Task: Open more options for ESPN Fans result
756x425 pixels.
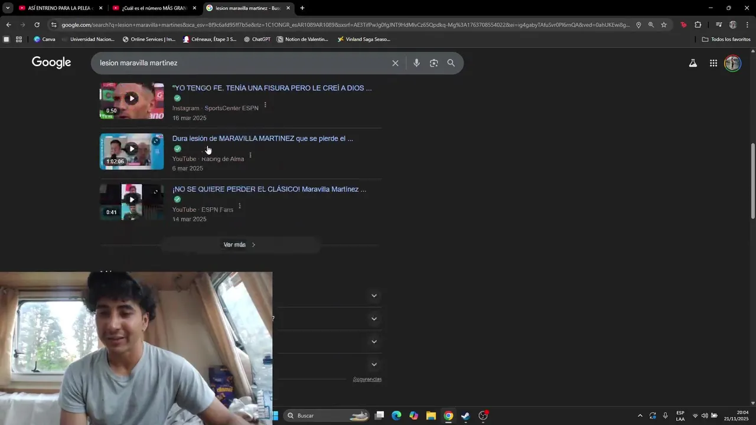Action: pyautogui.click(x=239, y=206)
